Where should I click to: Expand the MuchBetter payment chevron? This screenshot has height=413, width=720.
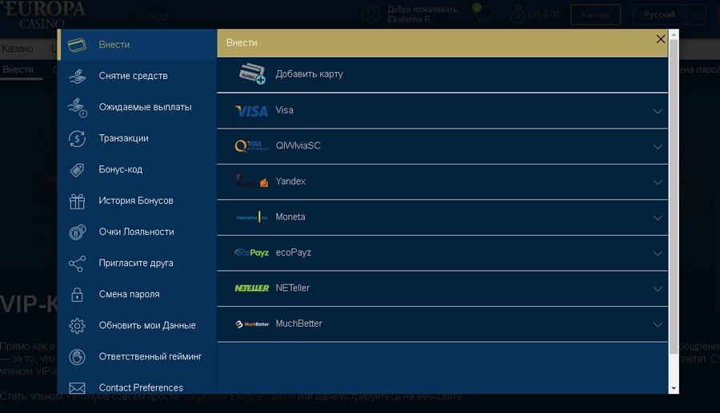click(x=658, y=324)
